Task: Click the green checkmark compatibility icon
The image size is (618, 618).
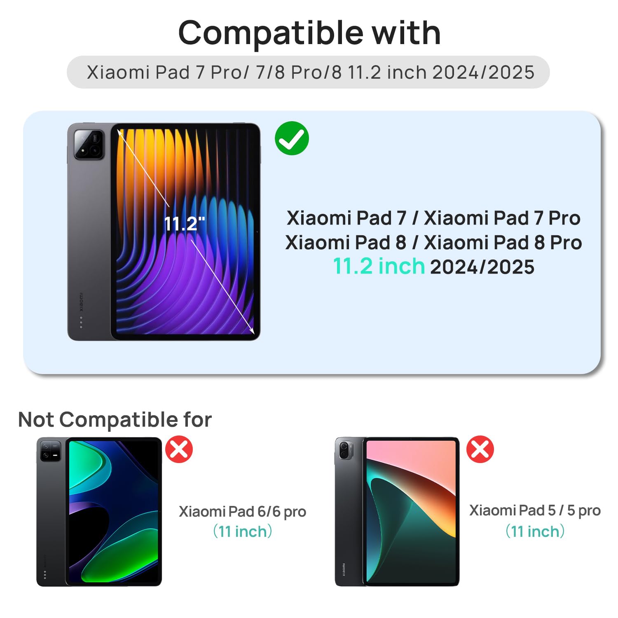Action: click(292, 138)
